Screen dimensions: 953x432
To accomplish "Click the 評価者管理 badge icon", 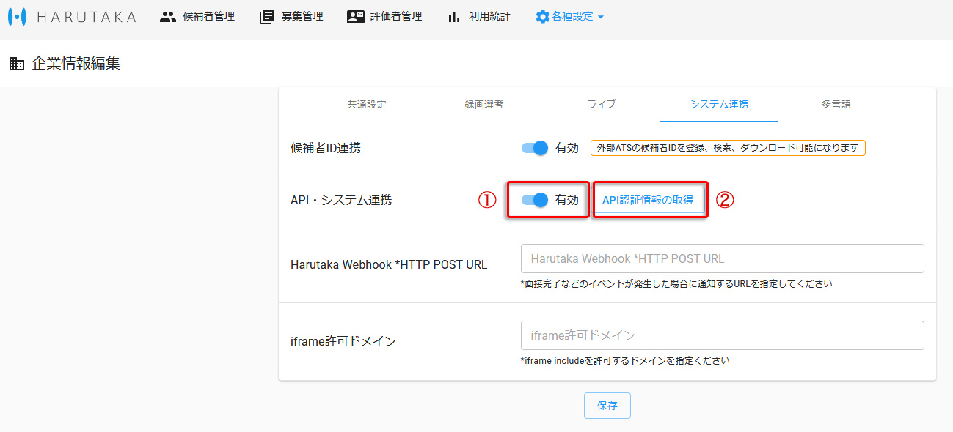I will pos(355,16).
